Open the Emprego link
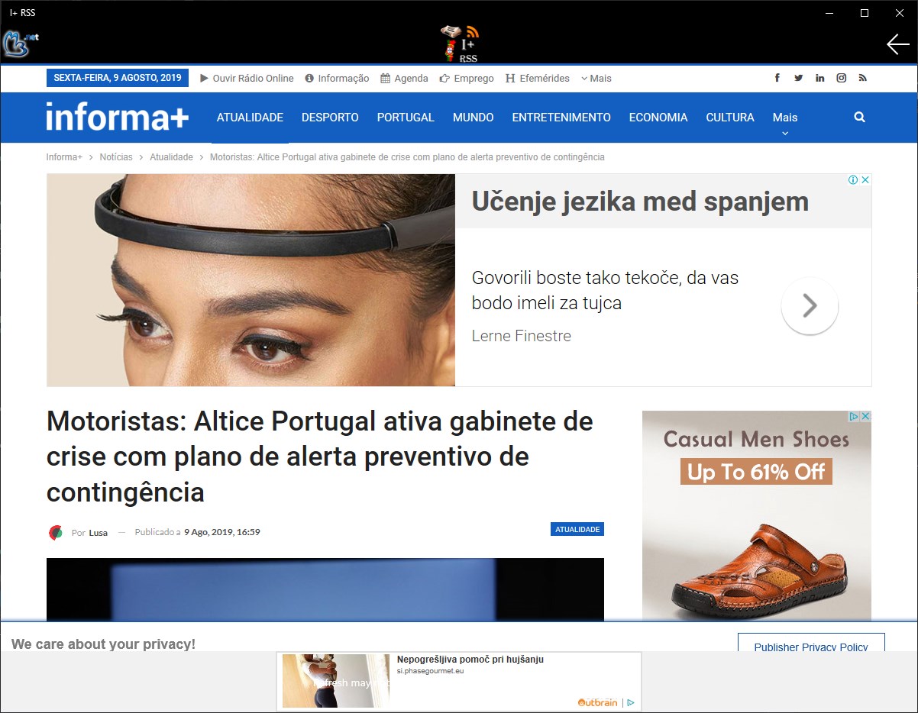This screenshot has width=918, height=713. point(467,78)
